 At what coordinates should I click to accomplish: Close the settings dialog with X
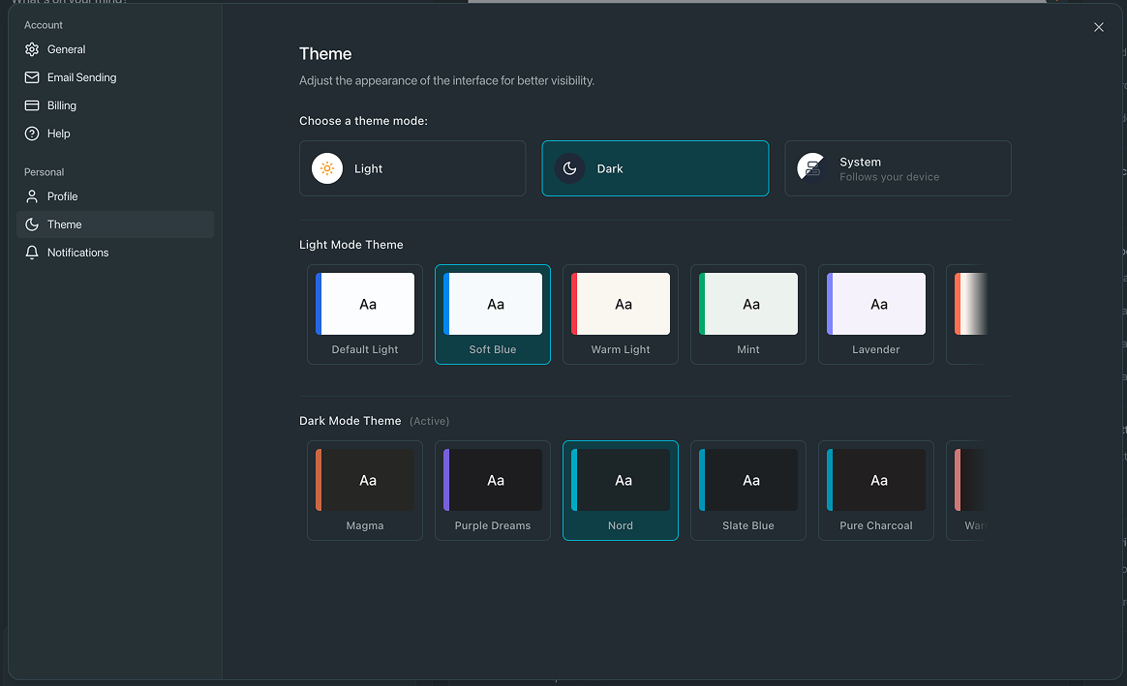[1098, 27]
